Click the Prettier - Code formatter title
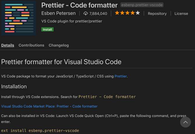195x134 pixels. coord(79,5)
